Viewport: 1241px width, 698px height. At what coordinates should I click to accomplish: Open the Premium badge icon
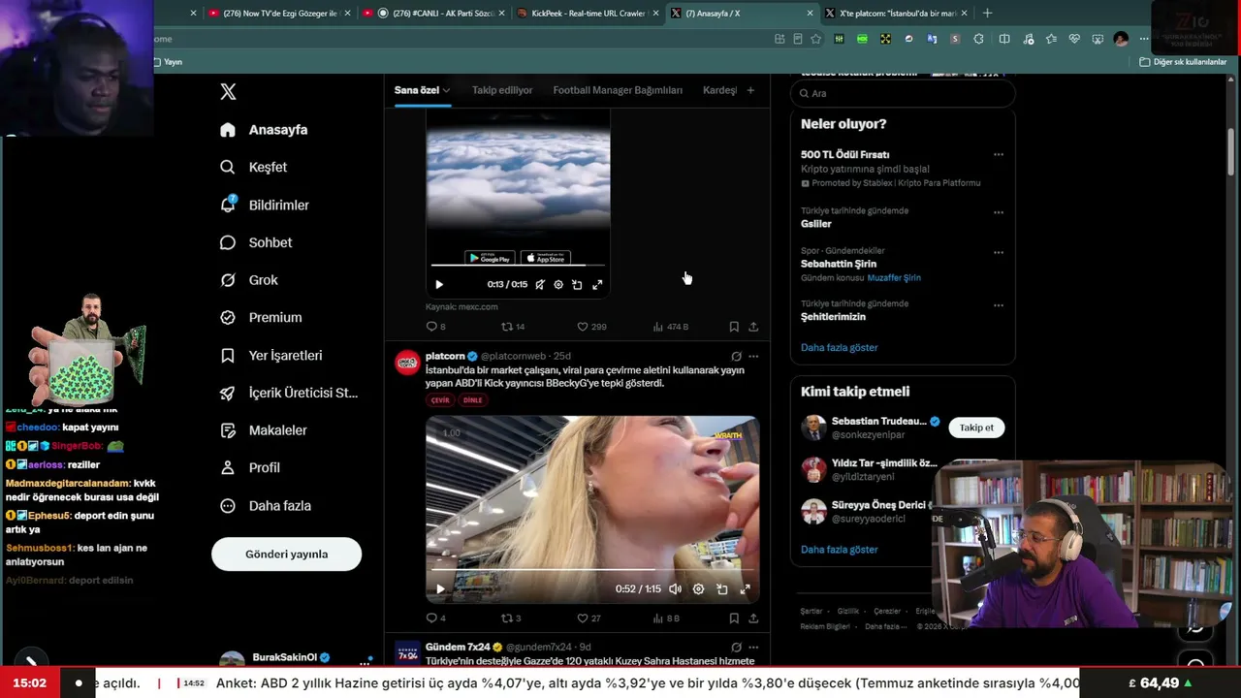228,317
